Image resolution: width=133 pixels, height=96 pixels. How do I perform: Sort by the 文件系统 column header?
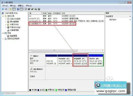click(x=56, y=13)
